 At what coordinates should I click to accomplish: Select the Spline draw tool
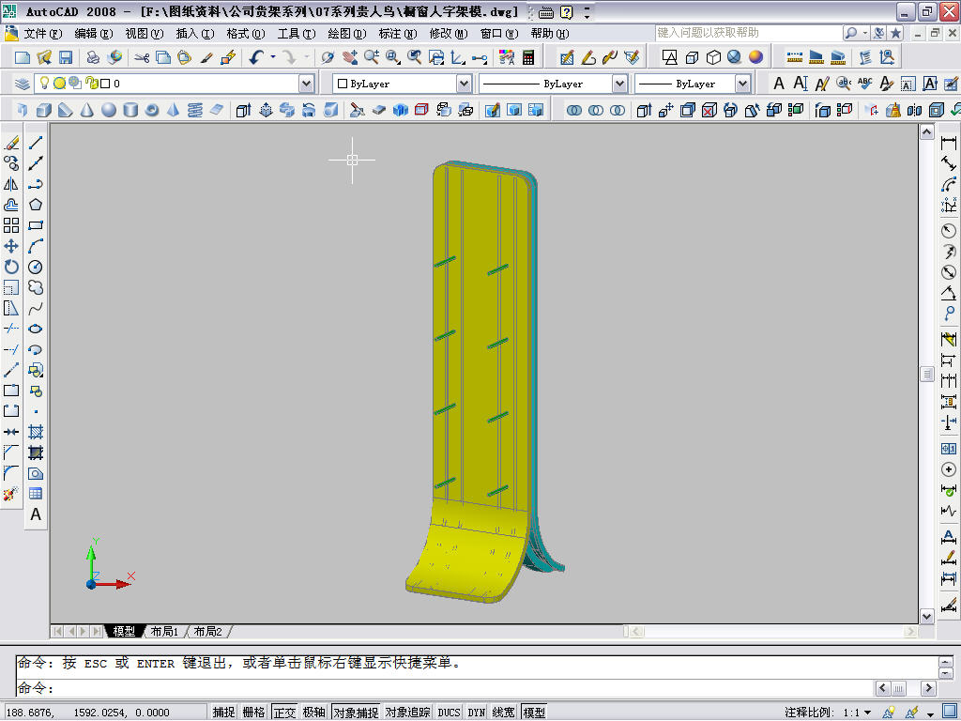tap(36, 308)
